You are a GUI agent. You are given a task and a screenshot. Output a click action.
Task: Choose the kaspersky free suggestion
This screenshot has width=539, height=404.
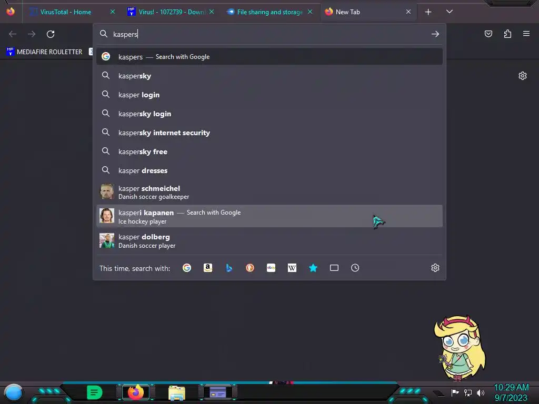(x=269, y=151)
